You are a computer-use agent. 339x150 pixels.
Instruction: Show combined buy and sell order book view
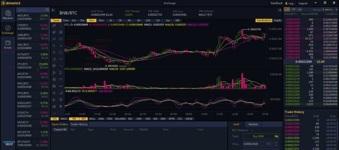tap(287, 9)
